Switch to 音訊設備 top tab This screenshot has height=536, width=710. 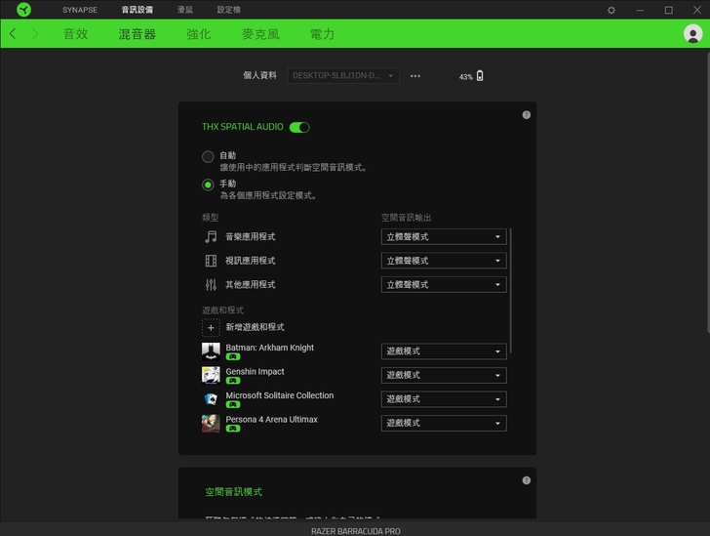tap(138, 10)
